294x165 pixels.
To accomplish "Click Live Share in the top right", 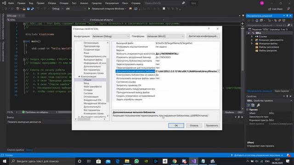I will coord(276,9).
